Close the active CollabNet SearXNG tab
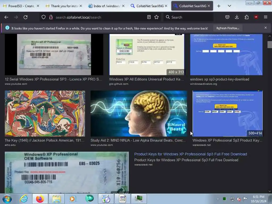The width and height of the screenshot is (272, 204). 209,6
